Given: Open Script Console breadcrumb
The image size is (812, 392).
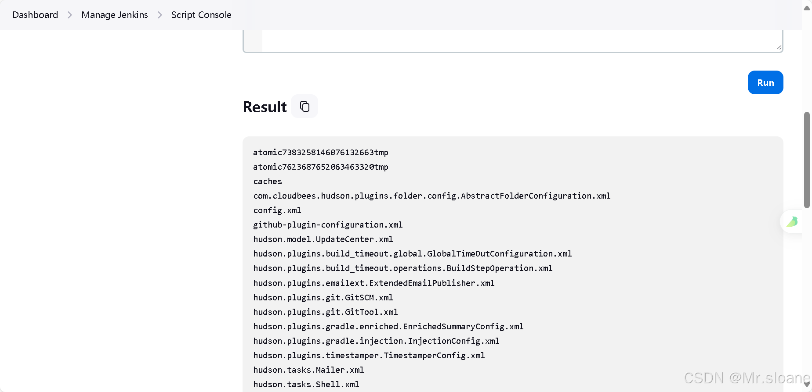Looking at the screenshot, I should [201, 15].
